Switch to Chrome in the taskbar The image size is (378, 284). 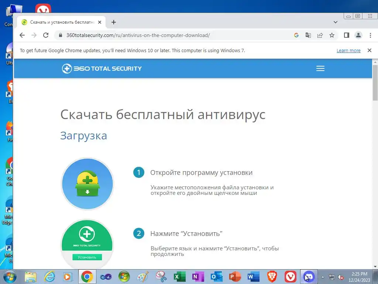87,277
